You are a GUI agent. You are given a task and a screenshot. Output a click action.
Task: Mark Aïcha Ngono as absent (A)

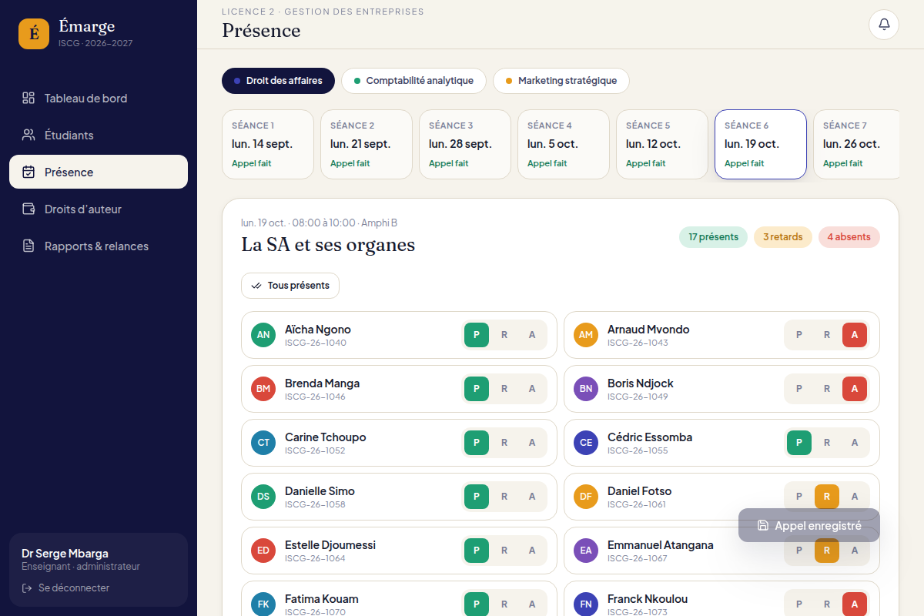click(532, 335)
